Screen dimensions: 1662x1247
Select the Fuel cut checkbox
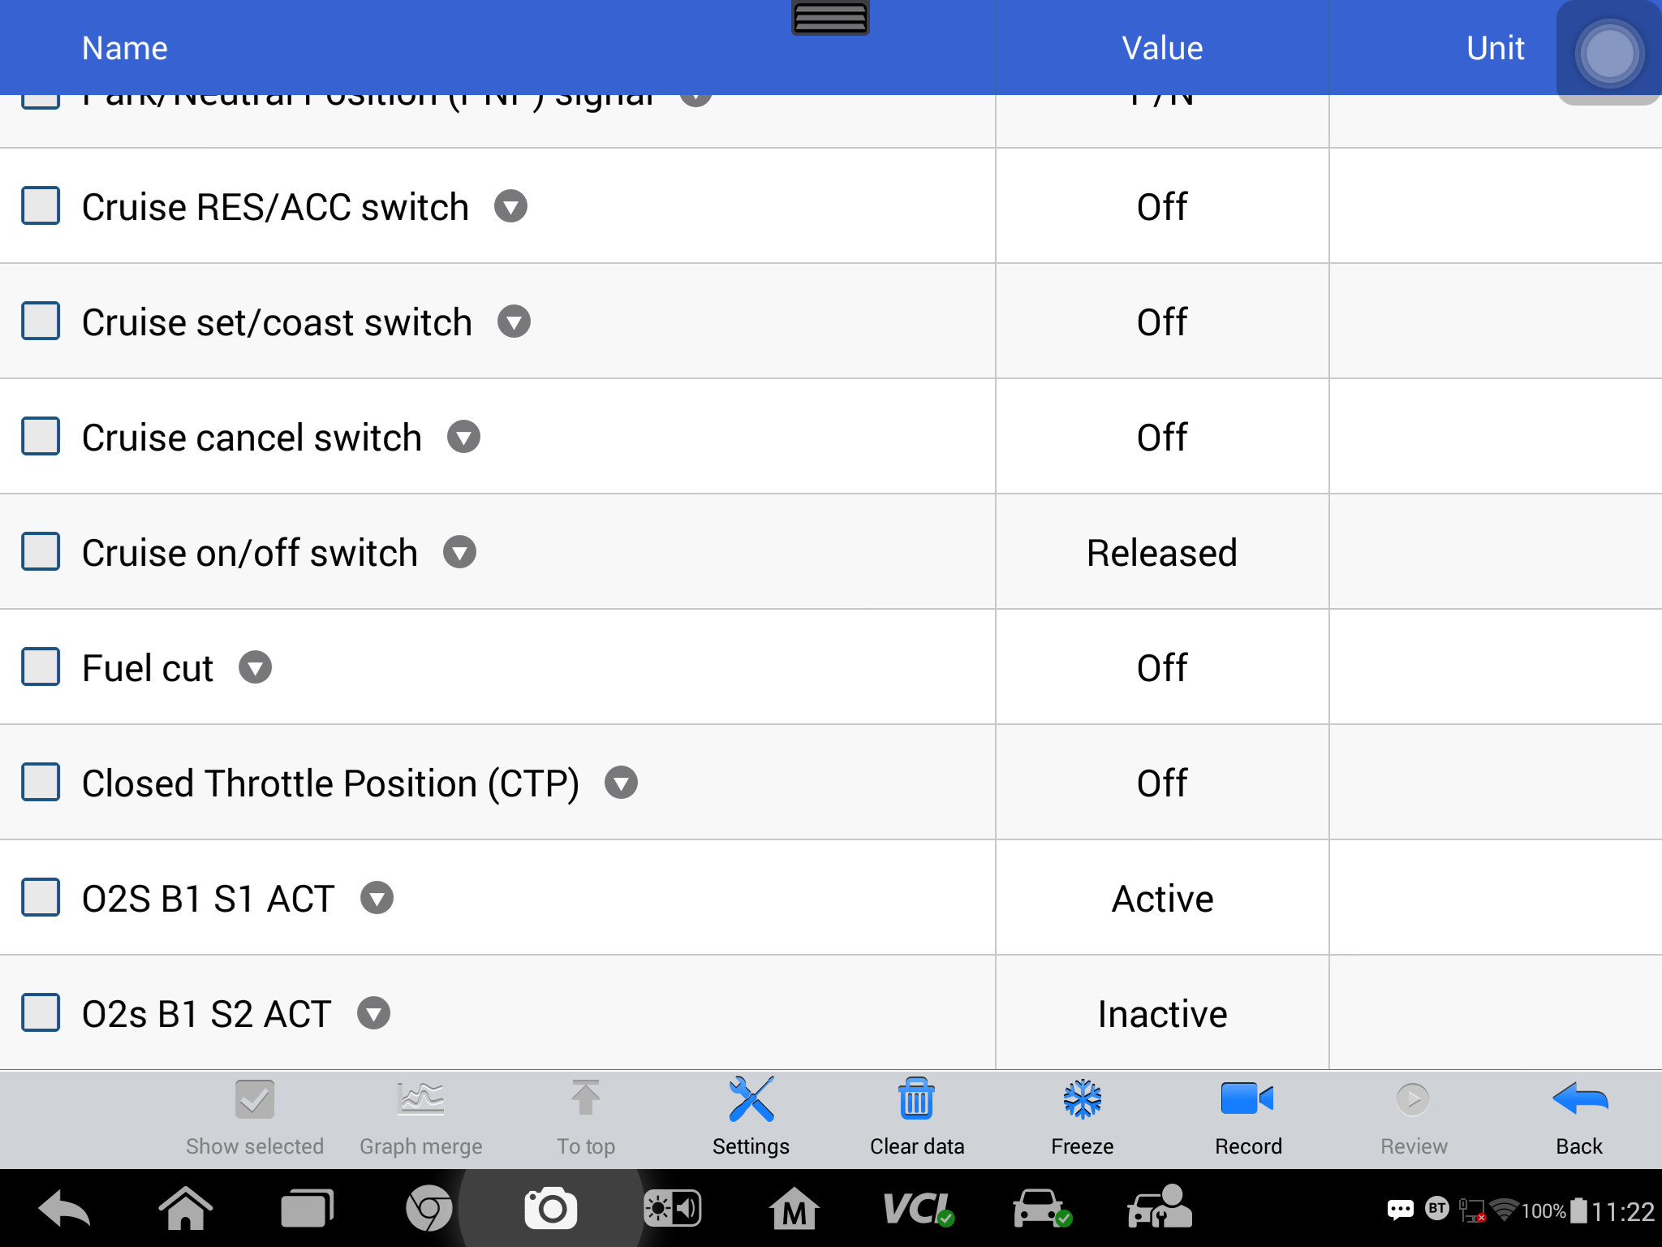[x=41, y=667]
